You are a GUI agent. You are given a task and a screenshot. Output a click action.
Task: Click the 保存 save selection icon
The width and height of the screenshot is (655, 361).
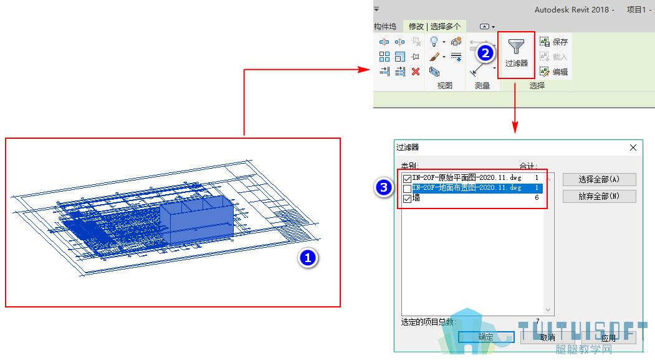click(x=553, y=42)
